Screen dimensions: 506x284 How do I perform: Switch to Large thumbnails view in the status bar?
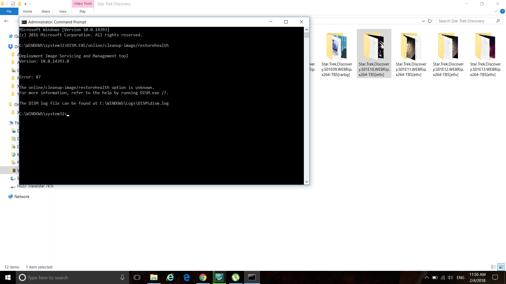pyautogui.click(x=500, y=267)
